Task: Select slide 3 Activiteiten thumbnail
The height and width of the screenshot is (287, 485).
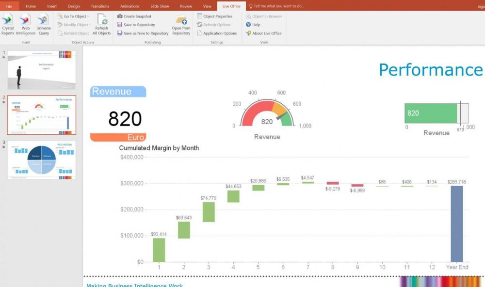Action: 41,160
